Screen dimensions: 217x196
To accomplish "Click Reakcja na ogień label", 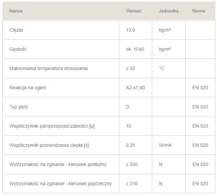I will pyautogui.click(x=28, y=88).
